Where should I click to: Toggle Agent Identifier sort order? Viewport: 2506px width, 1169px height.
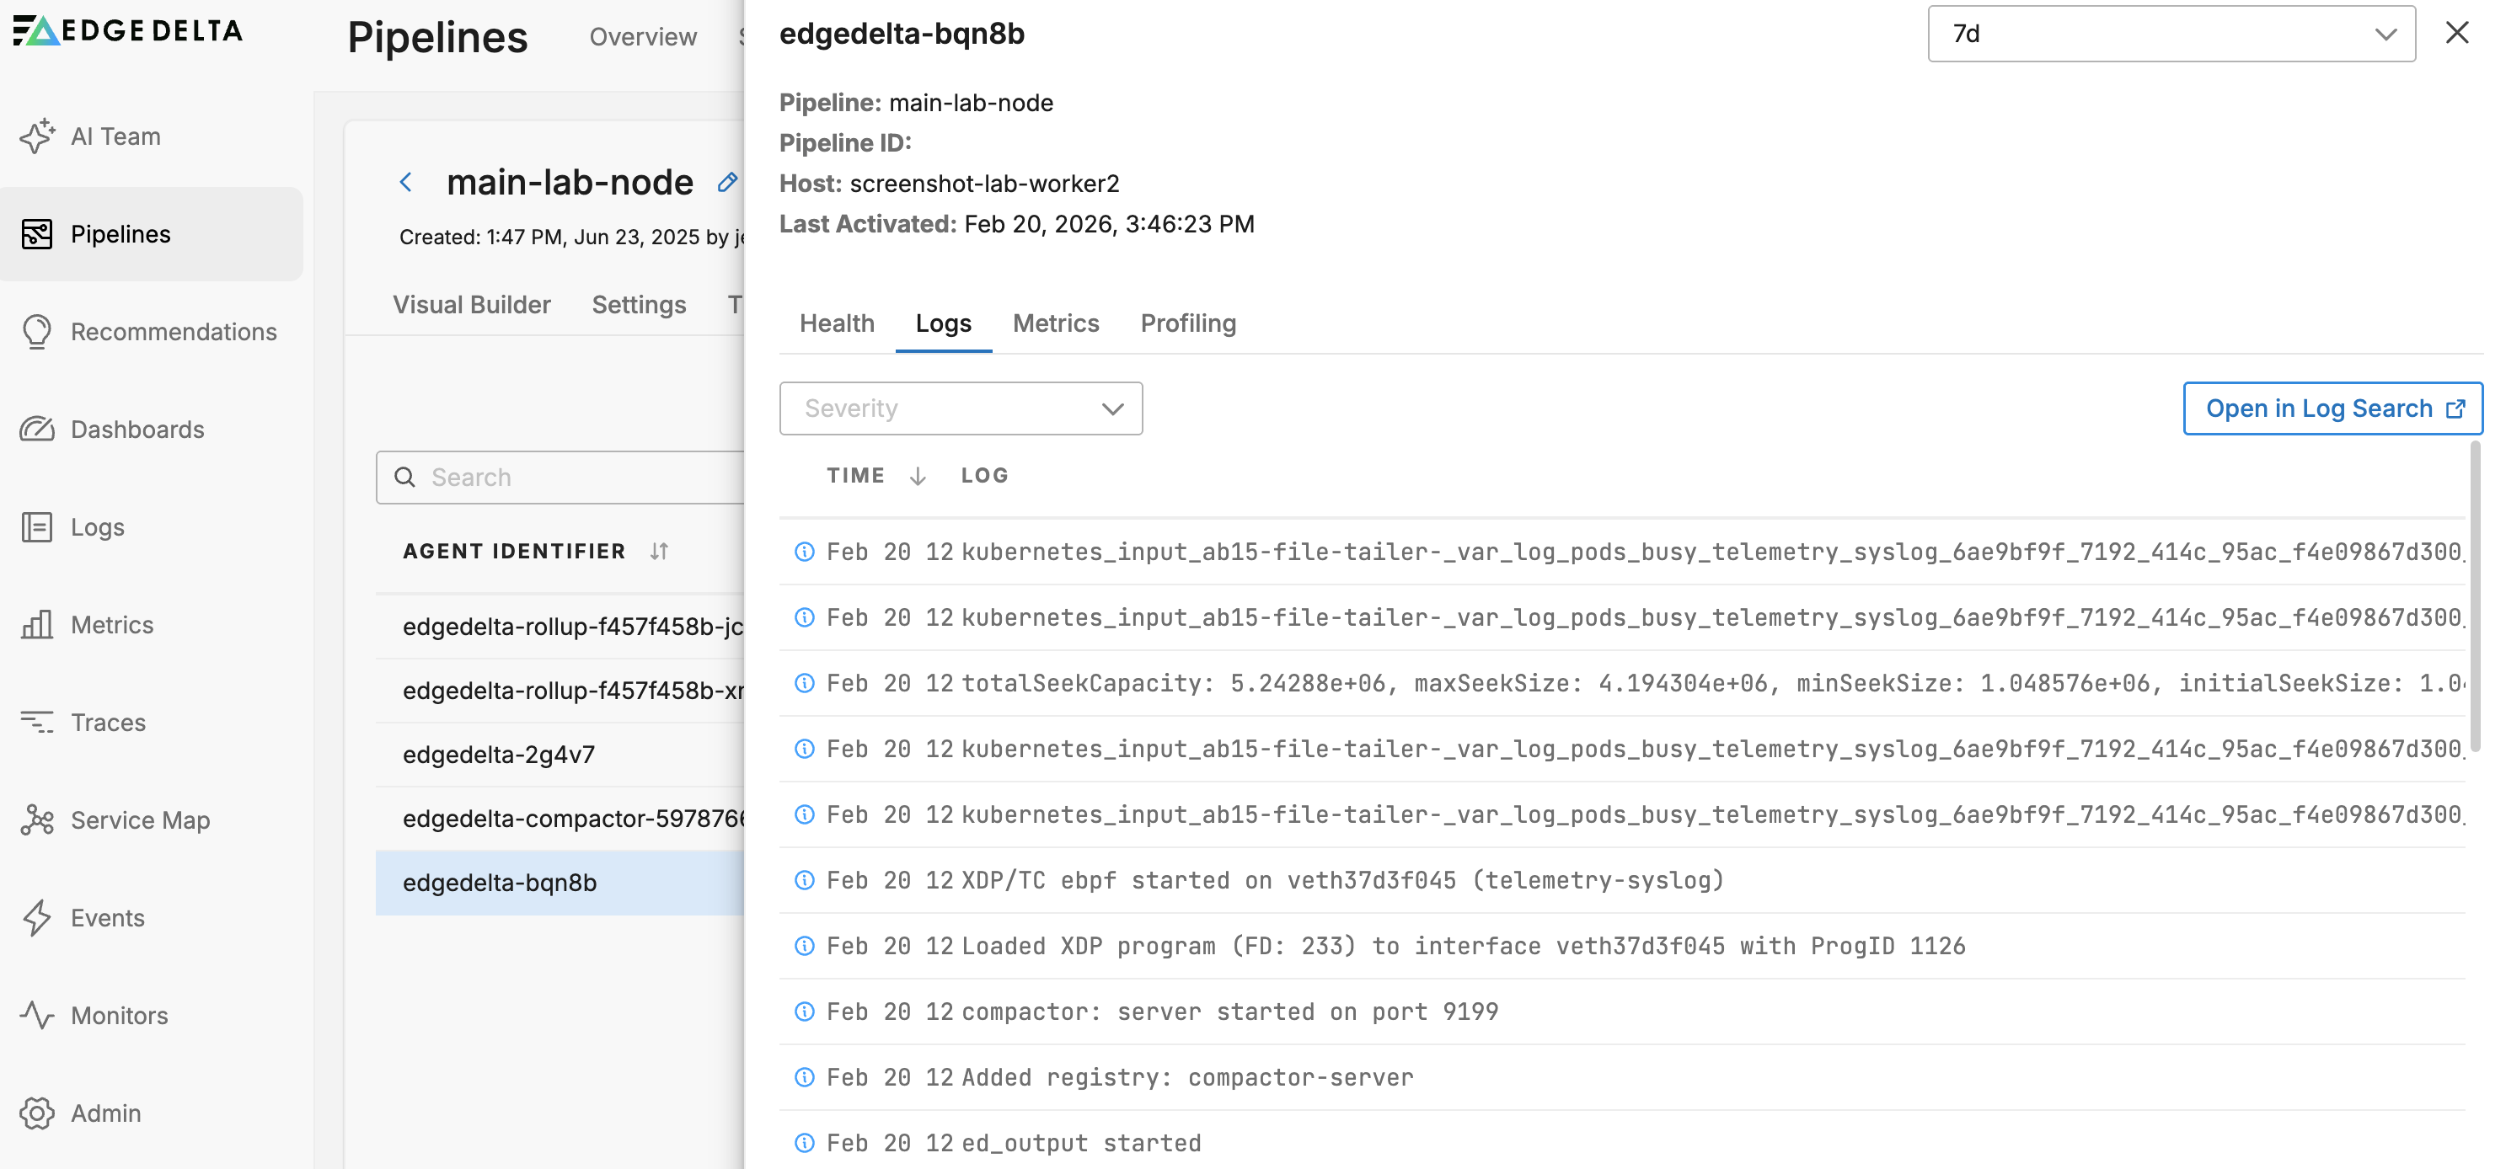pyautogui.click(x=659, y=552)
